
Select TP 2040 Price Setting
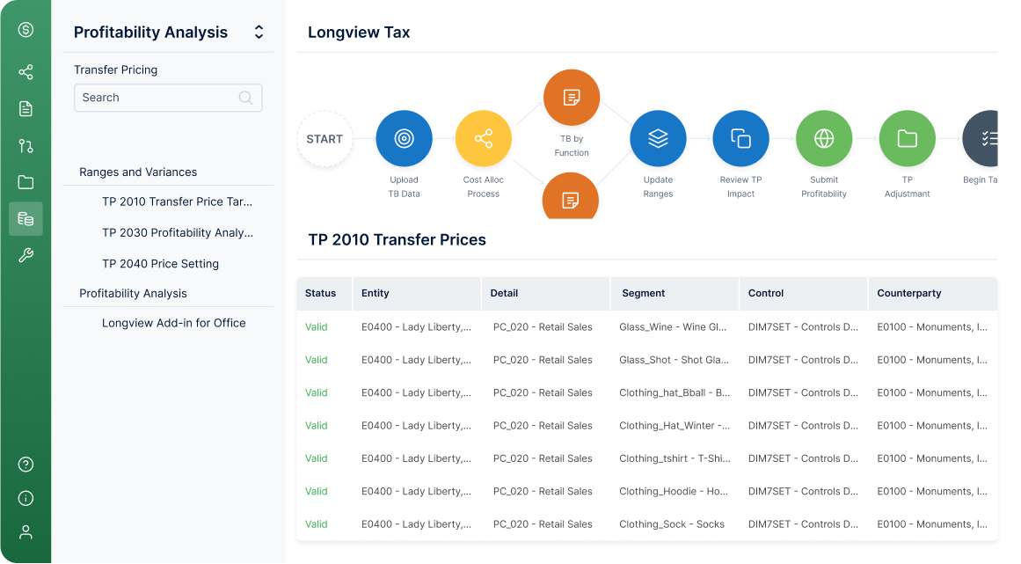click(160, 264)
